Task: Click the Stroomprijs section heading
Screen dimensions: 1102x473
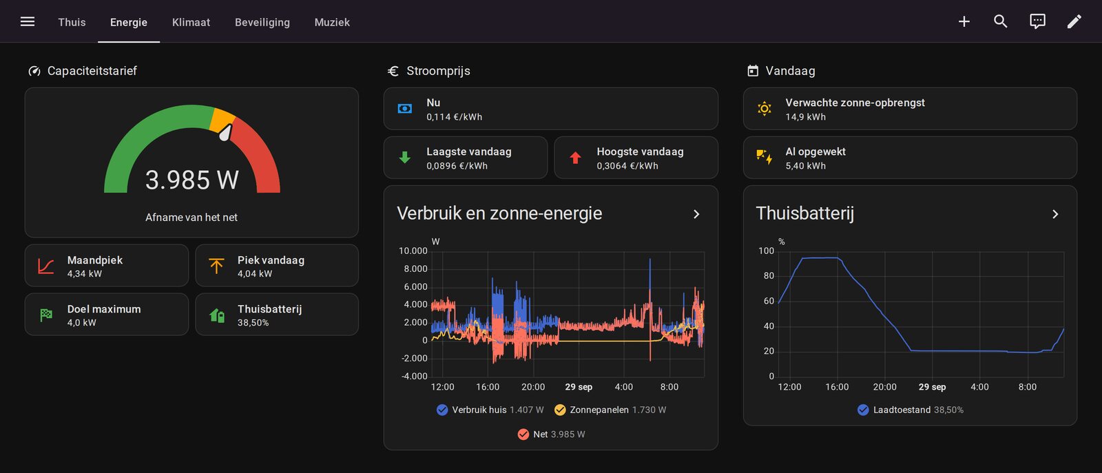Action: 438,71
